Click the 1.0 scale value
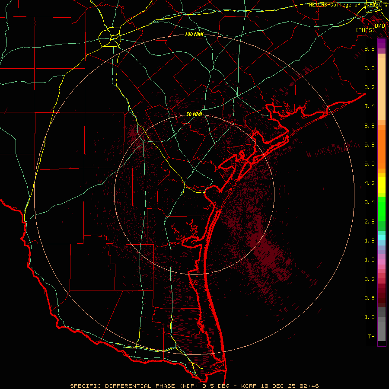 [x=370, y=260]
